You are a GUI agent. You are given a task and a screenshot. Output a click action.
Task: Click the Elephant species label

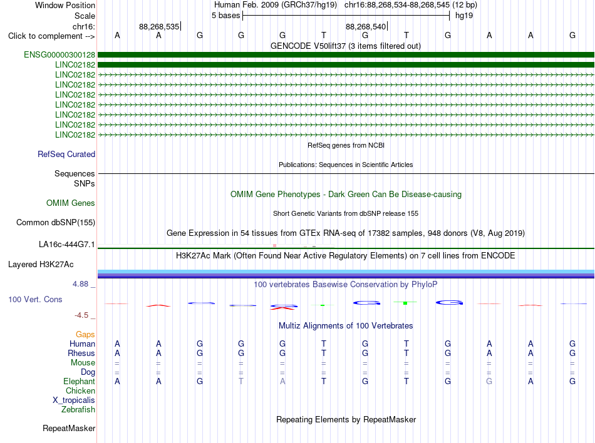79,381
